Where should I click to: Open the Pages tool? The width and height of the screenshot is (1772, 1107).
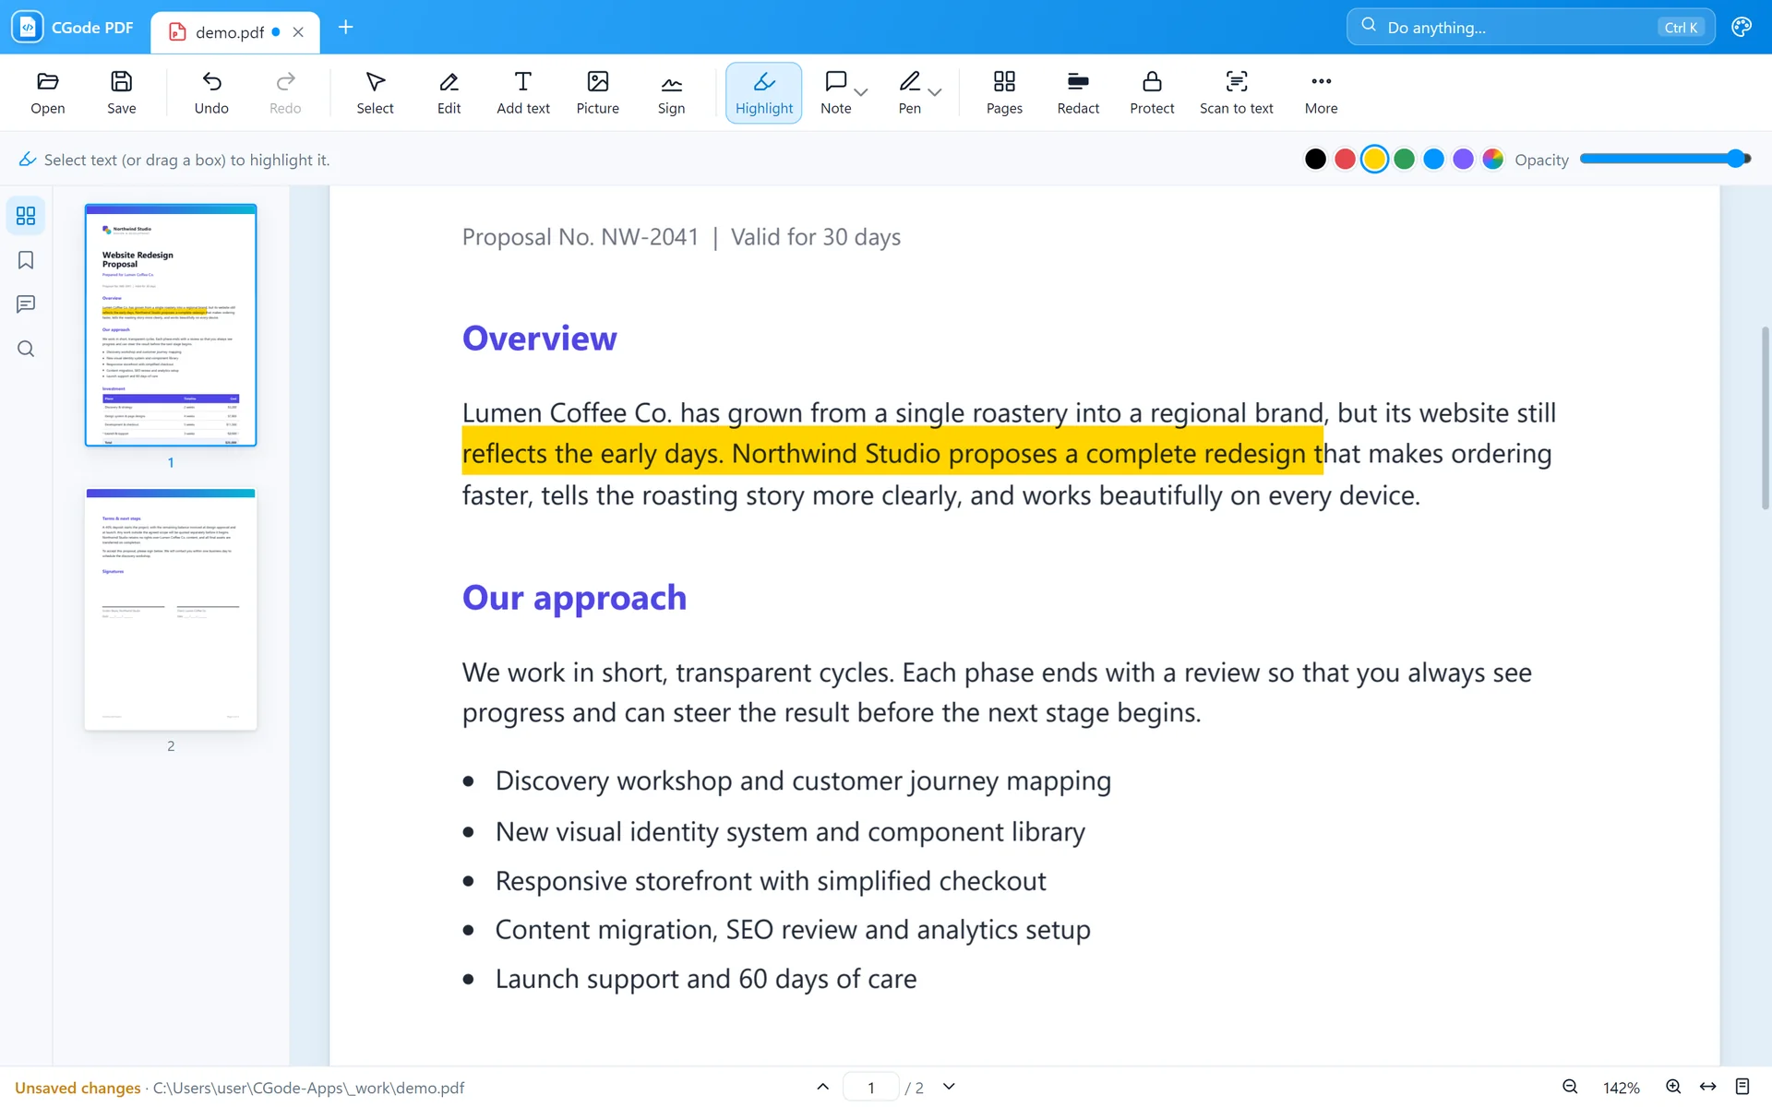1004,93
